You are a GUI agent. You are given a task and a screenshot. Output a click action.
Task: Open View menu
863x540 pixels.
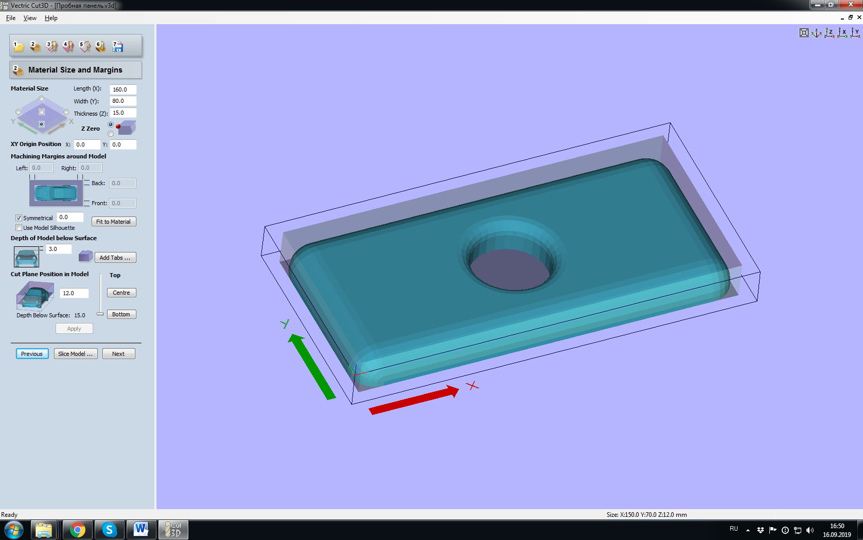[x=30, y=18]
